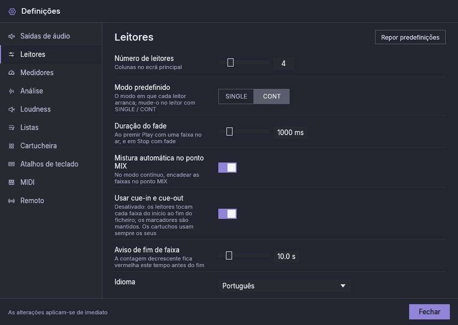The image size is (458, 325).
Task: Open Saídas de áudio settings section
Action: pos(51,36)
